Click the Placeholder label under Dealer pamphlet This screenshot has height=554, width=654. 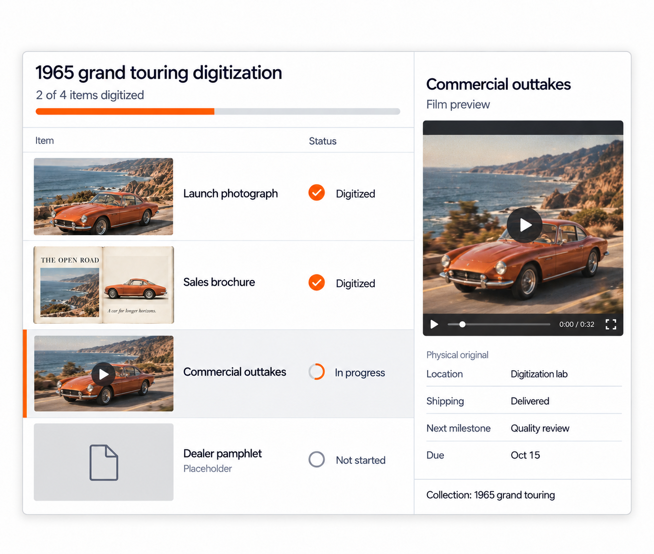pyautogui.click(x=207, y=469)
